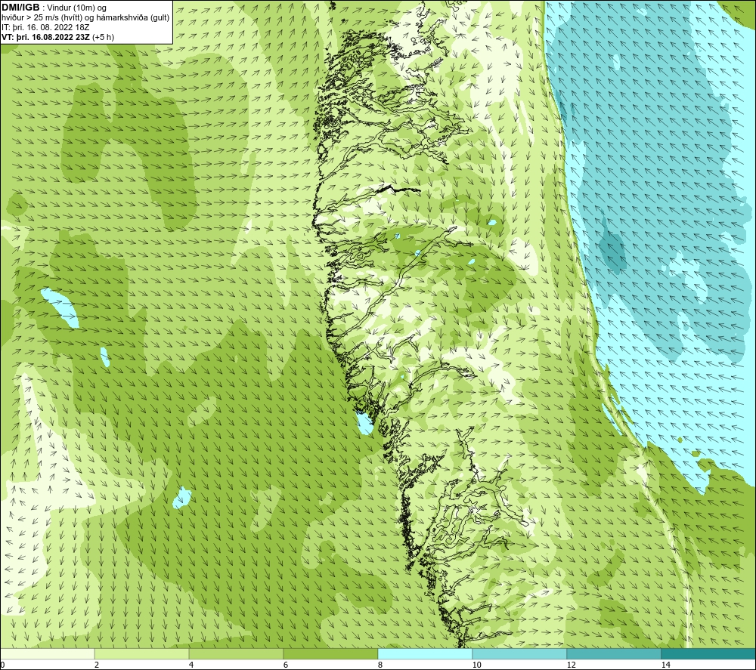Click the 6–8 darker green scale swatch
The image size is (756, 670).
(331, 653)
